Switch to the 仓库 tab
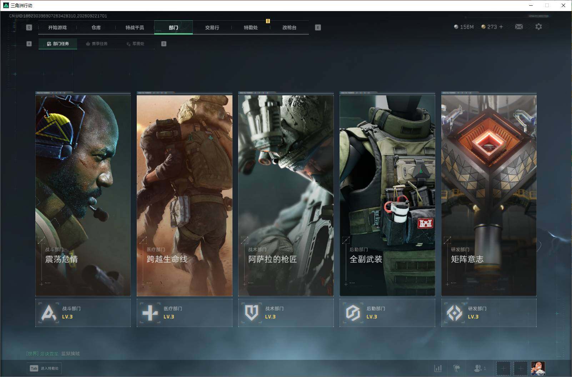This screenshot has width=572, height=377. pos(96,27)
